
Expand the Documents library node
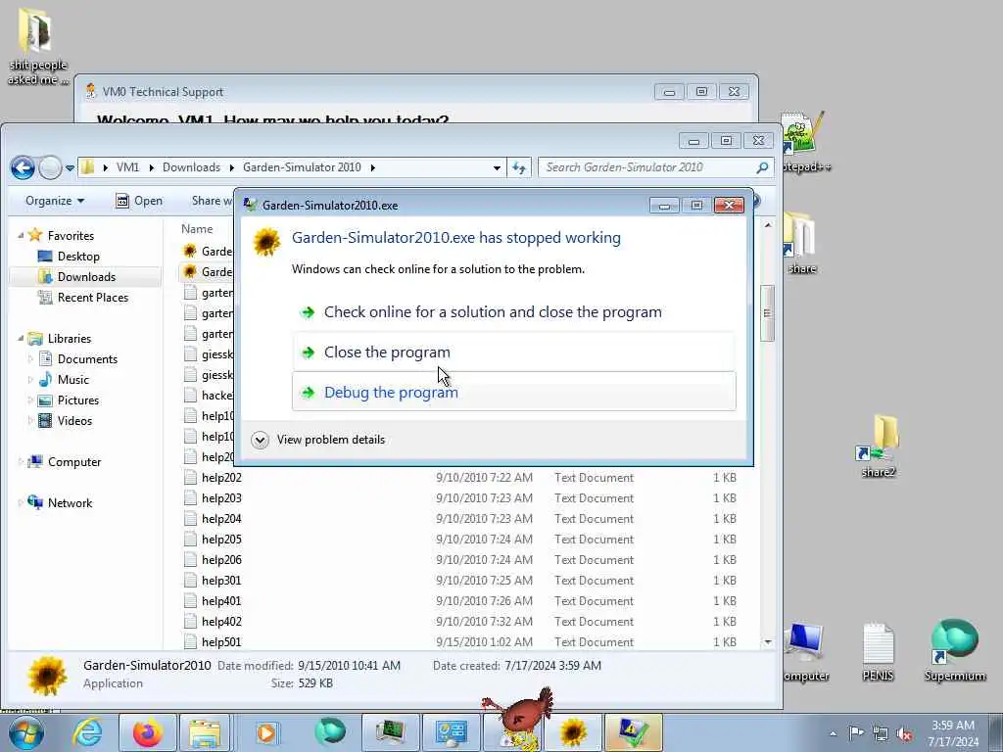30,358
